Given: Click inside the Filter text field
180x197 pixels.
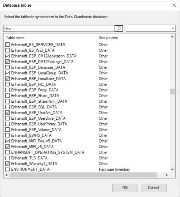Looking at the screenshot, I should (x=58, y=28).
